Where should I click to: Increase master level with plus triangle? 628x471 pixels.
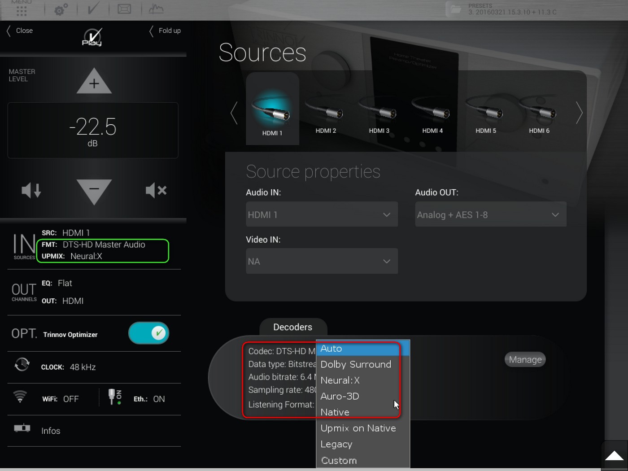[94, 82]
